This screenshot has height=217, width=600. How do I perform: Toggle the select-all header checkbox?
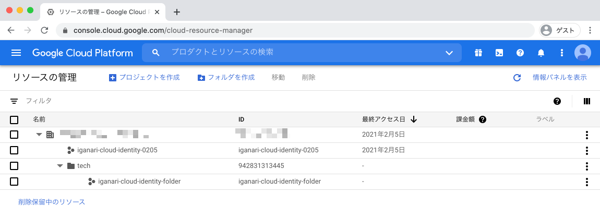14,120
